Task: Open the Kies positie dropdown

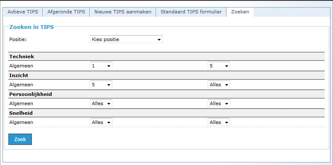Action: click(126, 39)
